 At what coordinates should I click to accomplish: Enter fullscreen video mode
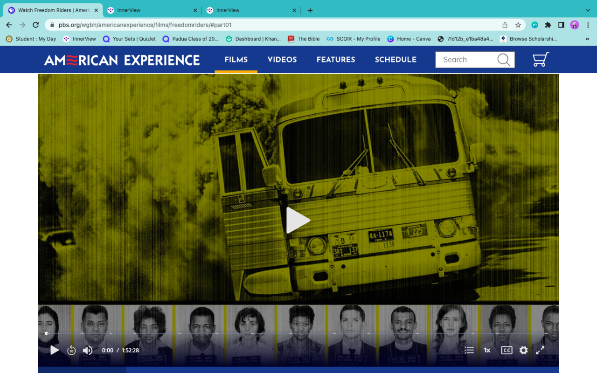pos(540,350)
